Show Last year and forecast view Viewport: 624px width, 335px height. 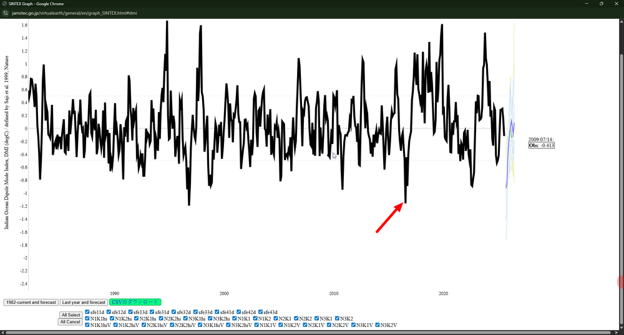84,303
